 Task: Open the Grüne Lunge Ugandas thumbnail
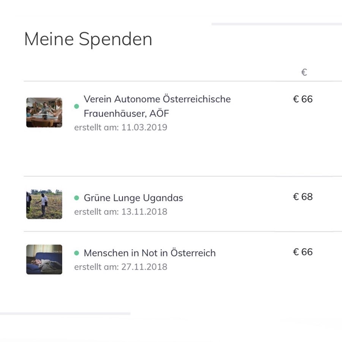pyautogui.click(x=44, y=204)
